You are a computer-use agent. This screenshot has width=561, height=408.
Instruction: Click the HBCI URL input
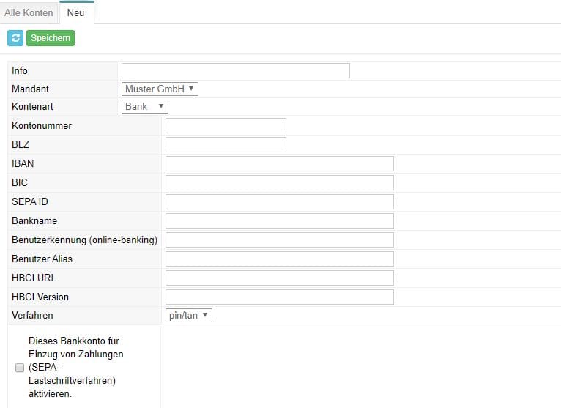pyautogui.click(x=280, y=278)
